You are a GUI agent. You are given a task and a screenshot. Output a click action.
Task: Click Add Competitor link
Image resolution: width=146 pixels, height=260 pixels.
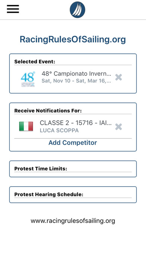(73, 143)
